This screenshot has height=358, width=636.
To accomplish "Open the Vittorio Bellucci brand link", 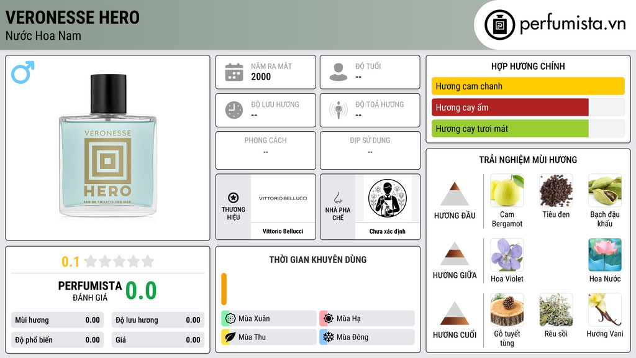I will (x=283, y=231).
